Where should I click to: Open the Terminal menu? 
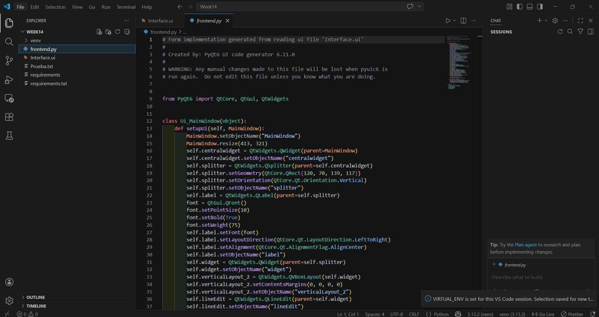[126, 7]
